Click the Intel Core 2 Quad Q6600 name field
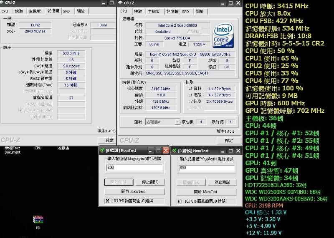This screenshot has height=238, width=334. coord(177,25)
